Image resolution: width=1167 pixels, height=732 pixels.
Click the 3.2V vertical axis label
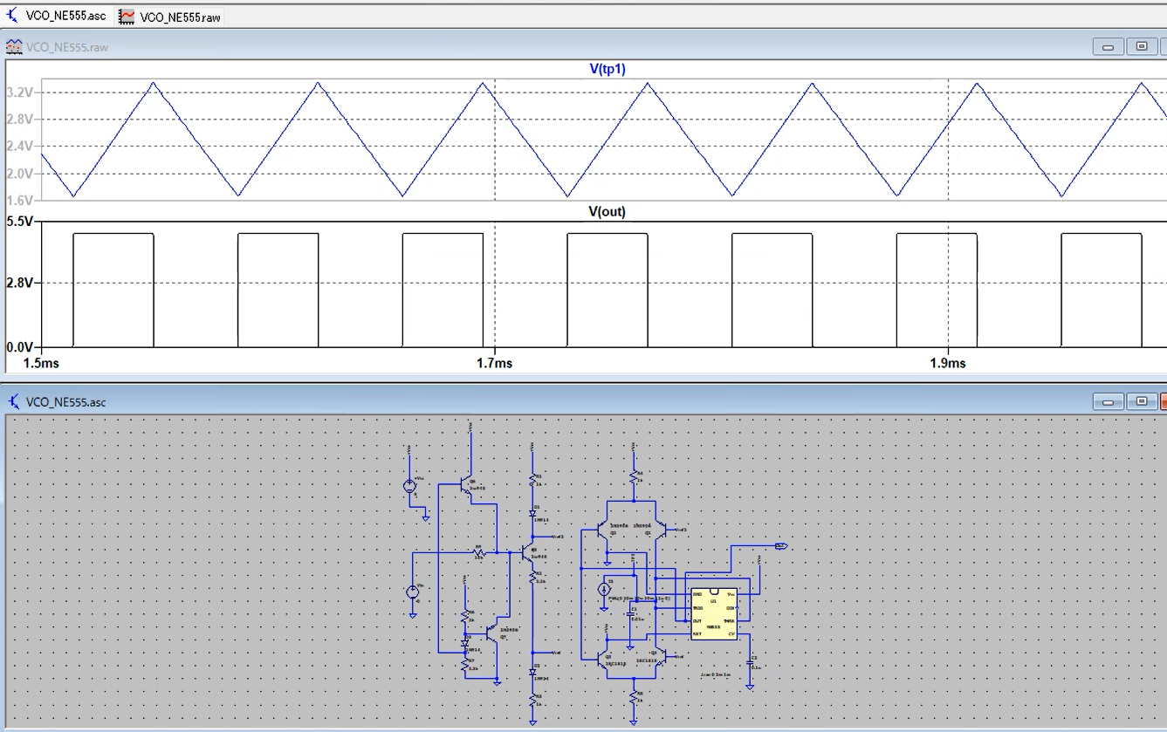click(x=20, y=92)
